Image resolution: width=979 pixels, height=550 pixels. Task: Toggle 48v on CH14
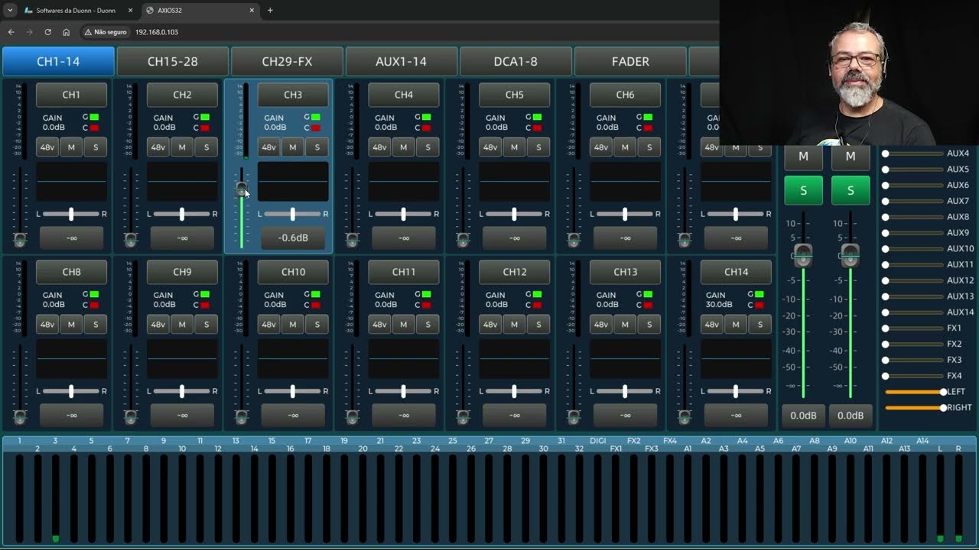click(712, 325)
